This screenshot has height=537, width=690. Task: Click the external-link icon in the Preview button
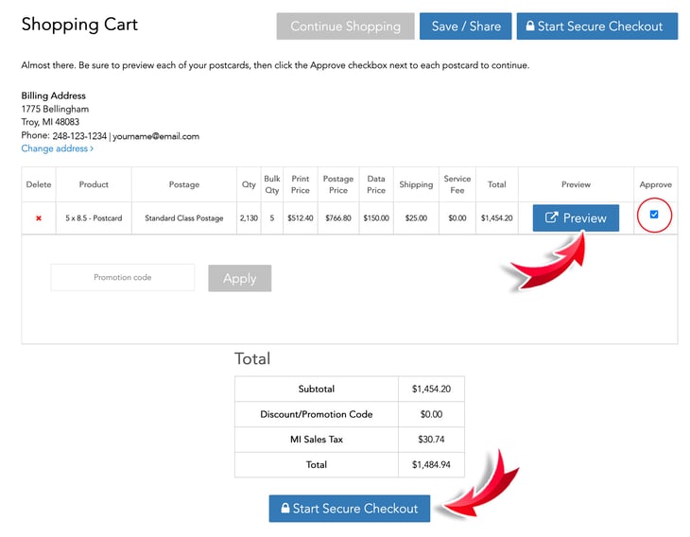tap(551, 218)
